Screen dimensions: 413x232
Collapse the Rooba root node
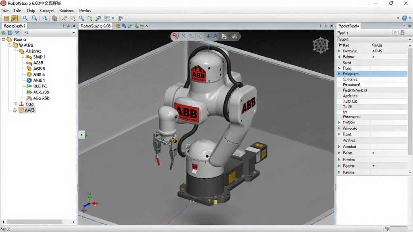[3, 39]
